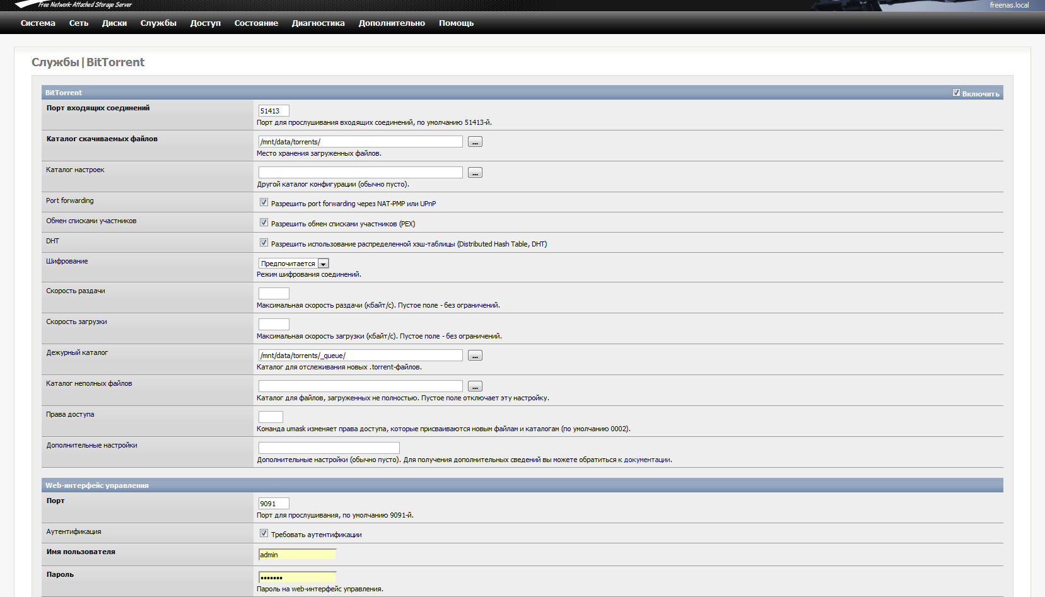The image size is (1045, 597).
Task: Toggle Требовать аутентификации checkbox
Action: click(x=264, y=533)
